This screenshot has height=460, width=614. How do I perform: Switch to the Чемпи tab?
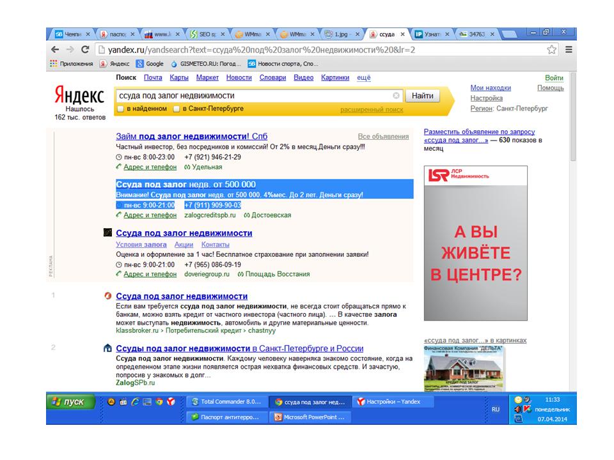pyautogui.click(x=72, y=34)
